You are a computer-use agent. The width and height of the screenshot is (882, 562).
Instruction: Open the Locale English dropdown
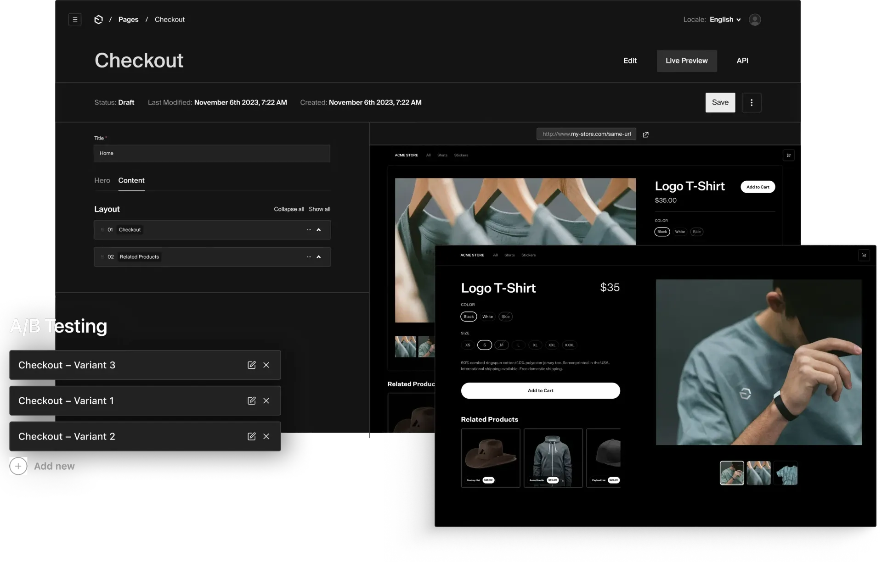pyautogui.click(x=725, y=20)
